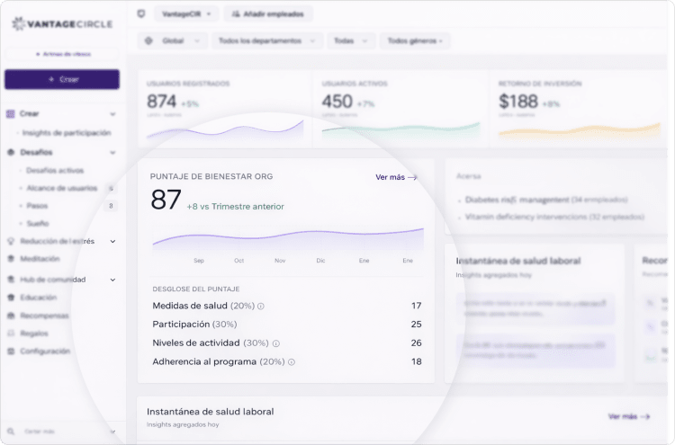Click the Usuarios Registrados 874 card
This screenshot has width=675, height=445.
point(224,110)
